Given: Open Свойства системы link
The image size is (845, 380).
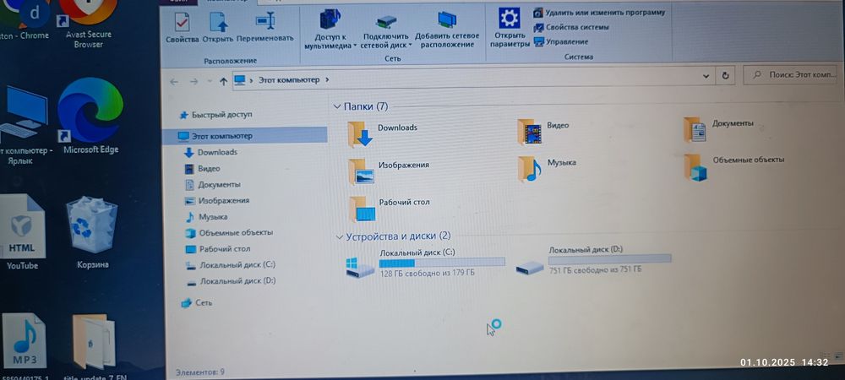Looking at the screenshot, I should (x=571, y=27).
